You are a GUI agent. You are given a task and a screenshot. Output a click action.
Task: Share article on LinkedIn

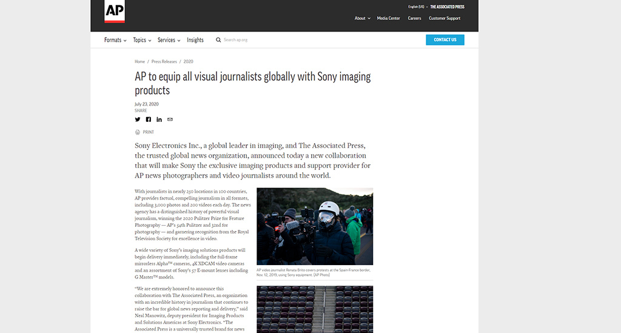point(159,119)
